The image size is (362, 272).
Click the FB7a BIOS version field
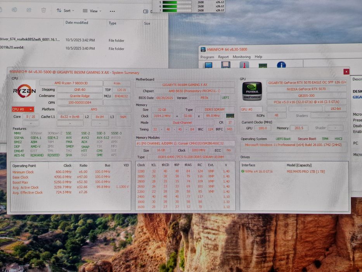(204, 98)
